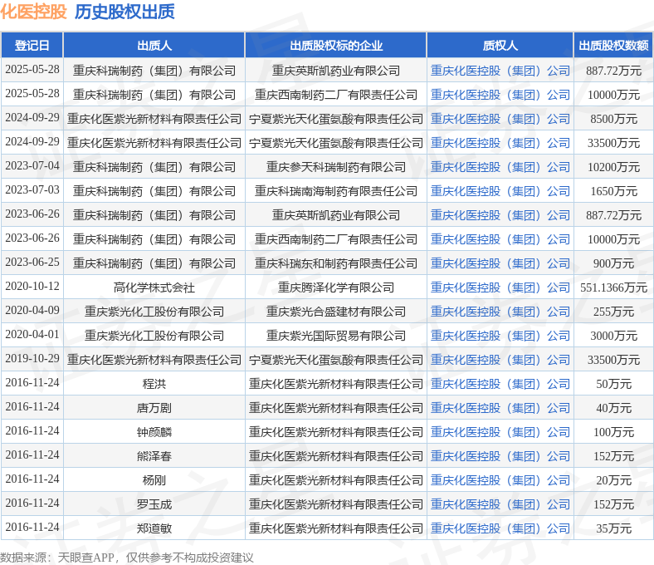Viewport: 654px width, 565px height.
Task: Open pledgee link for 重庆紫光合盛建材有限公司 row
Action: pyautogui.click(x=500, y=312)
